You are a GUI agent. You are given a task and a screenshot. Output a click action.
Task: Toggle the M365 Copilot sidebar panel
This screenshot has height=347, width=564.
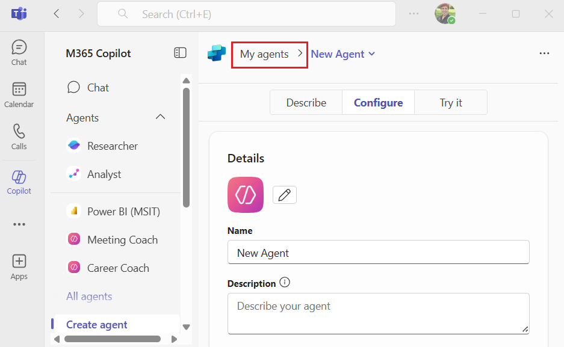point(180,53)
